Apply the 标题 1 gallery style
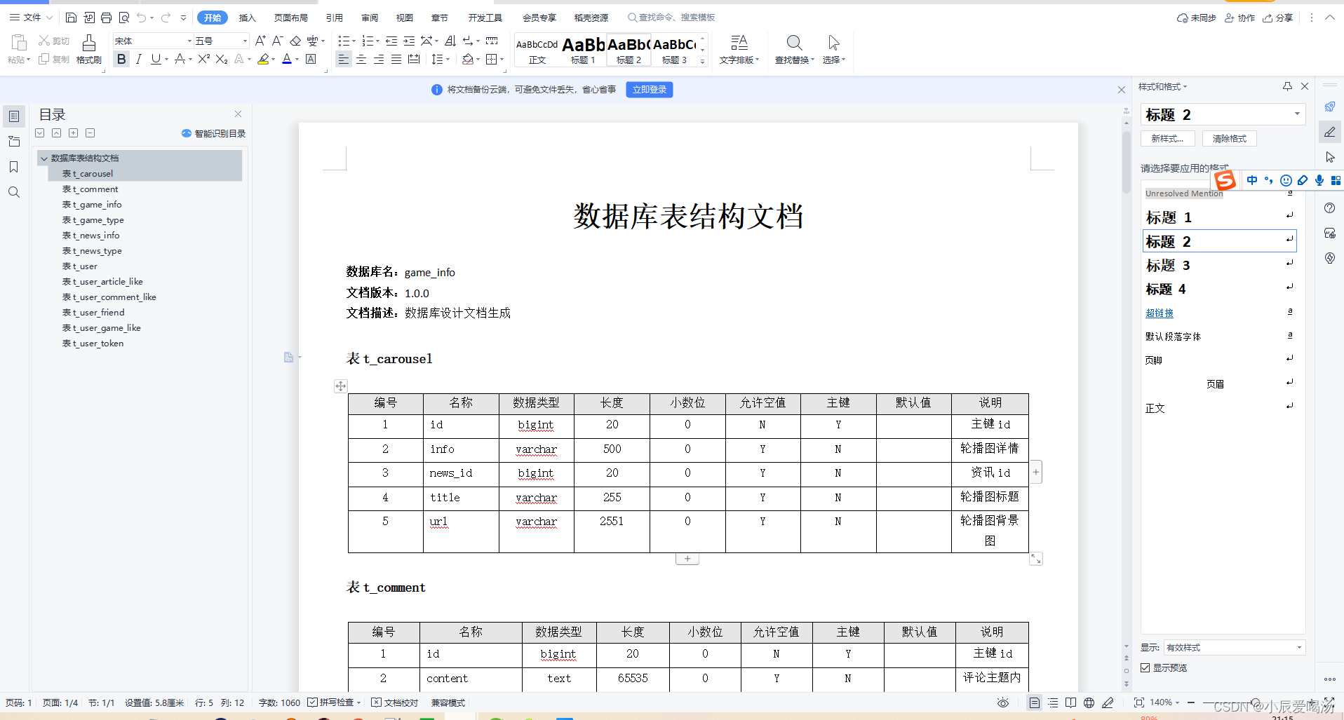The image size is (1344, 720). [583, 50]
